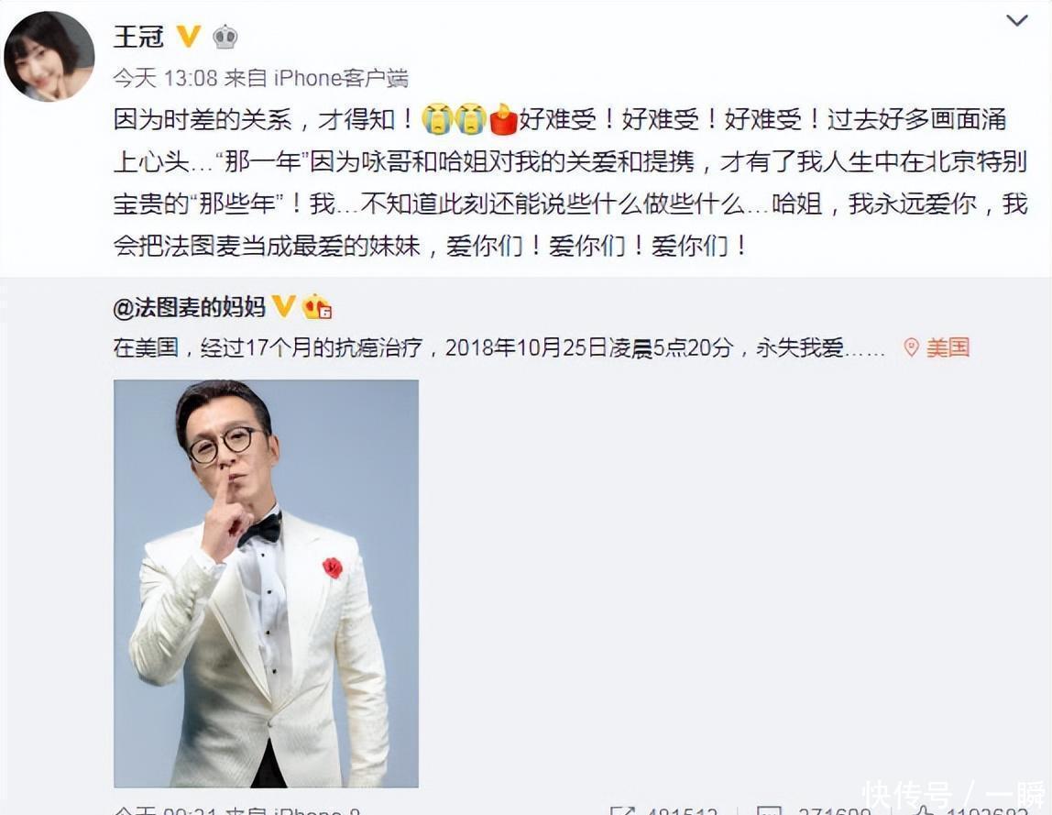The width and height of the screenshot is (1052, 815).
Task: Click the crown membership icon beside 王冠
Action: pos(225,37)
